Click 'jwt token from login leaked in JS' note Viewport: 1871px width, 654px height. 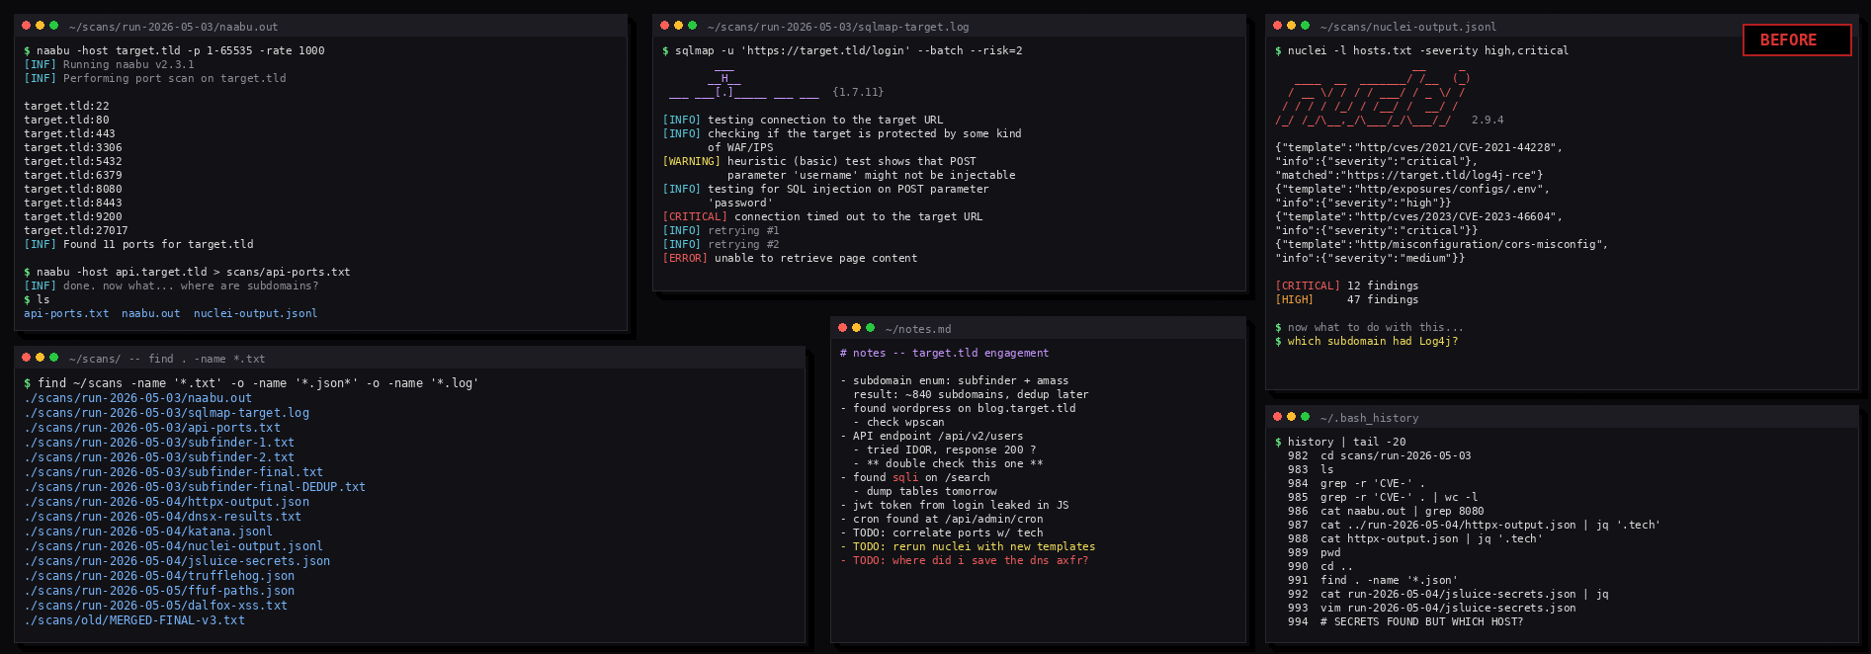(x=954, y=505)
